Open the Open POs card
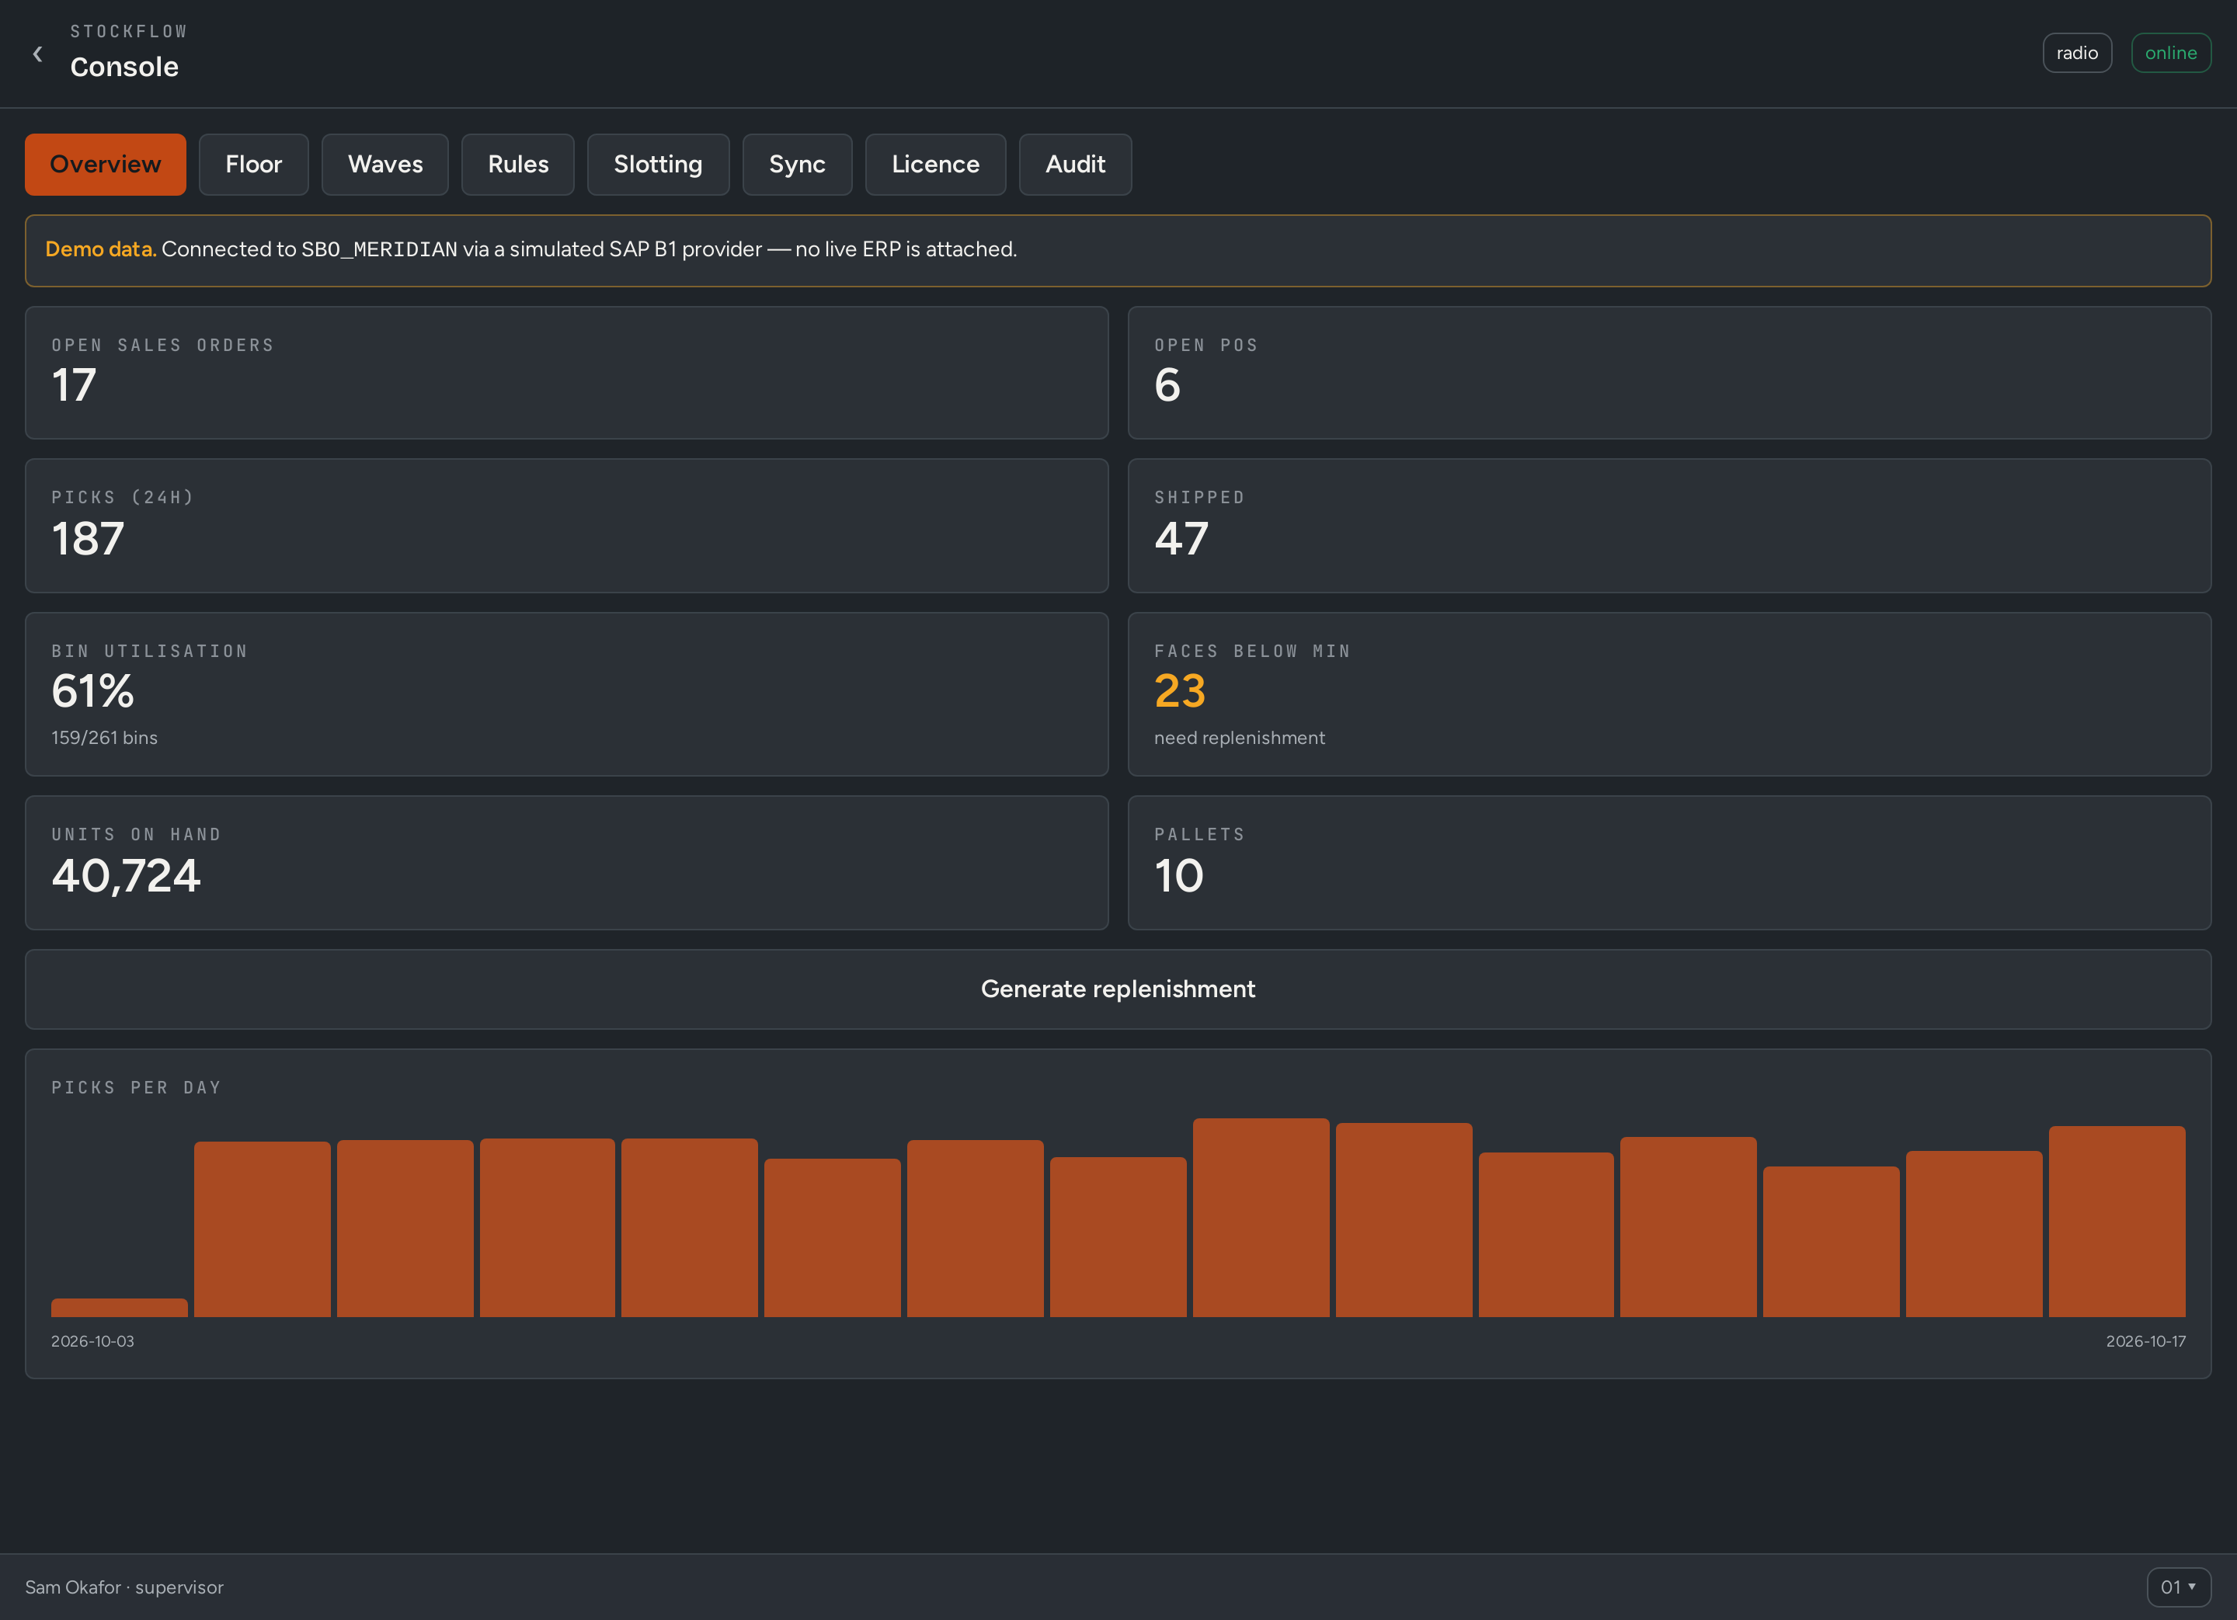The width and height of the screenshot is (2237, 1620). [x=1669, y=373]
